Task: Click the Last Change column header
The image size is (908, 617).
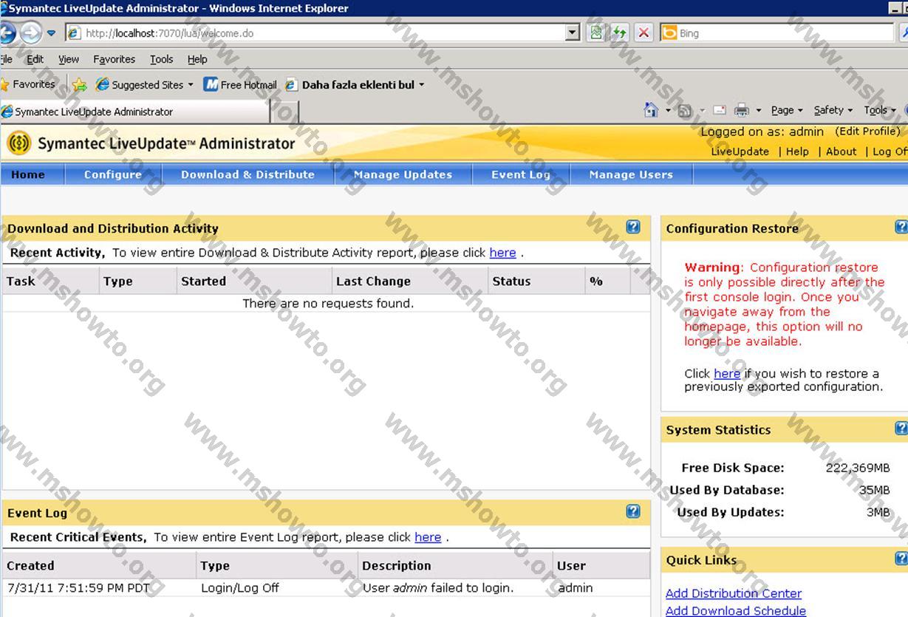Action: point(410,281)
